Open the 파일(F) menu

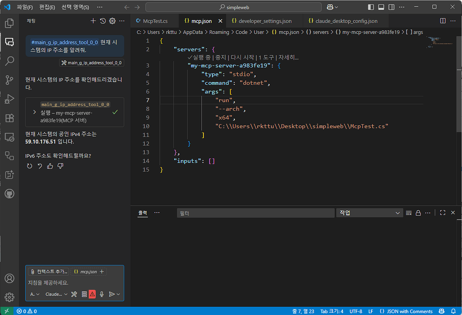pyautogui.click(x=25, y=7)
